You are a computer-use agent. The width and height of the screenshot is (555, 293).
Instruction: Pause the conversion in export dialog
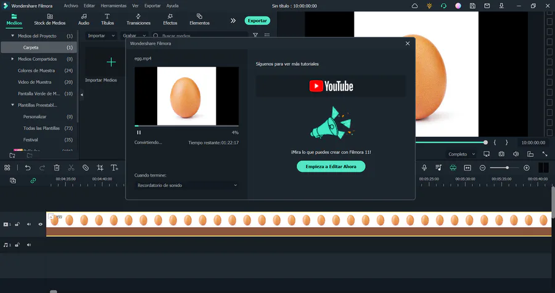(139, 132)
